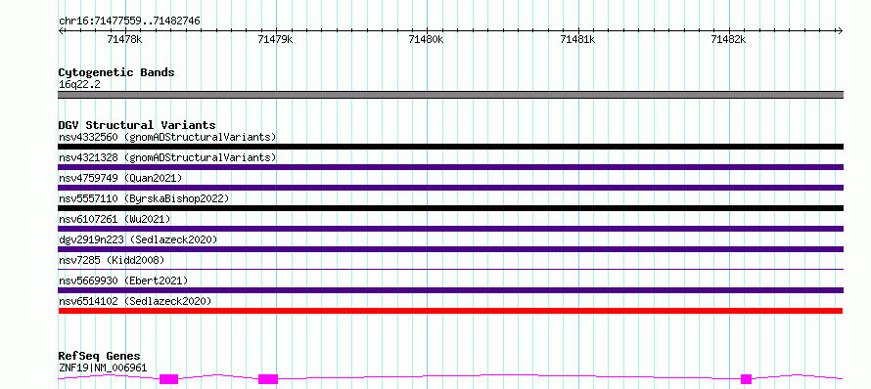This screenshot has height=389, width=871.
Task: Open nsv5669930 (Ebert2021) variant details
Action: click(x=123, y=281)
